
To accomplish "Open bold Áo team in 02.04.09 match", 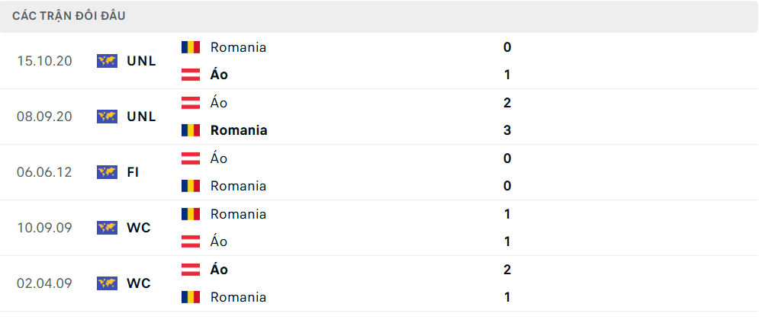I will pos(219,270).
